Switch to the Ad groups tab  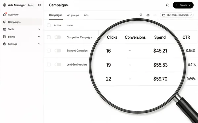click(73, 15)
